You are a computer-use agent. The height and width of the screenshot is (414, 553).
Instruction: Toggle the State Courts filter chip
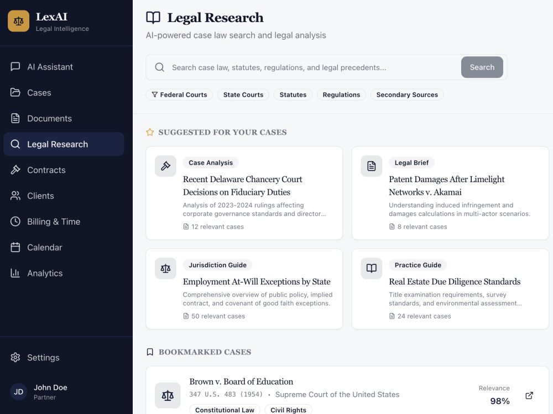click(243, 95)
